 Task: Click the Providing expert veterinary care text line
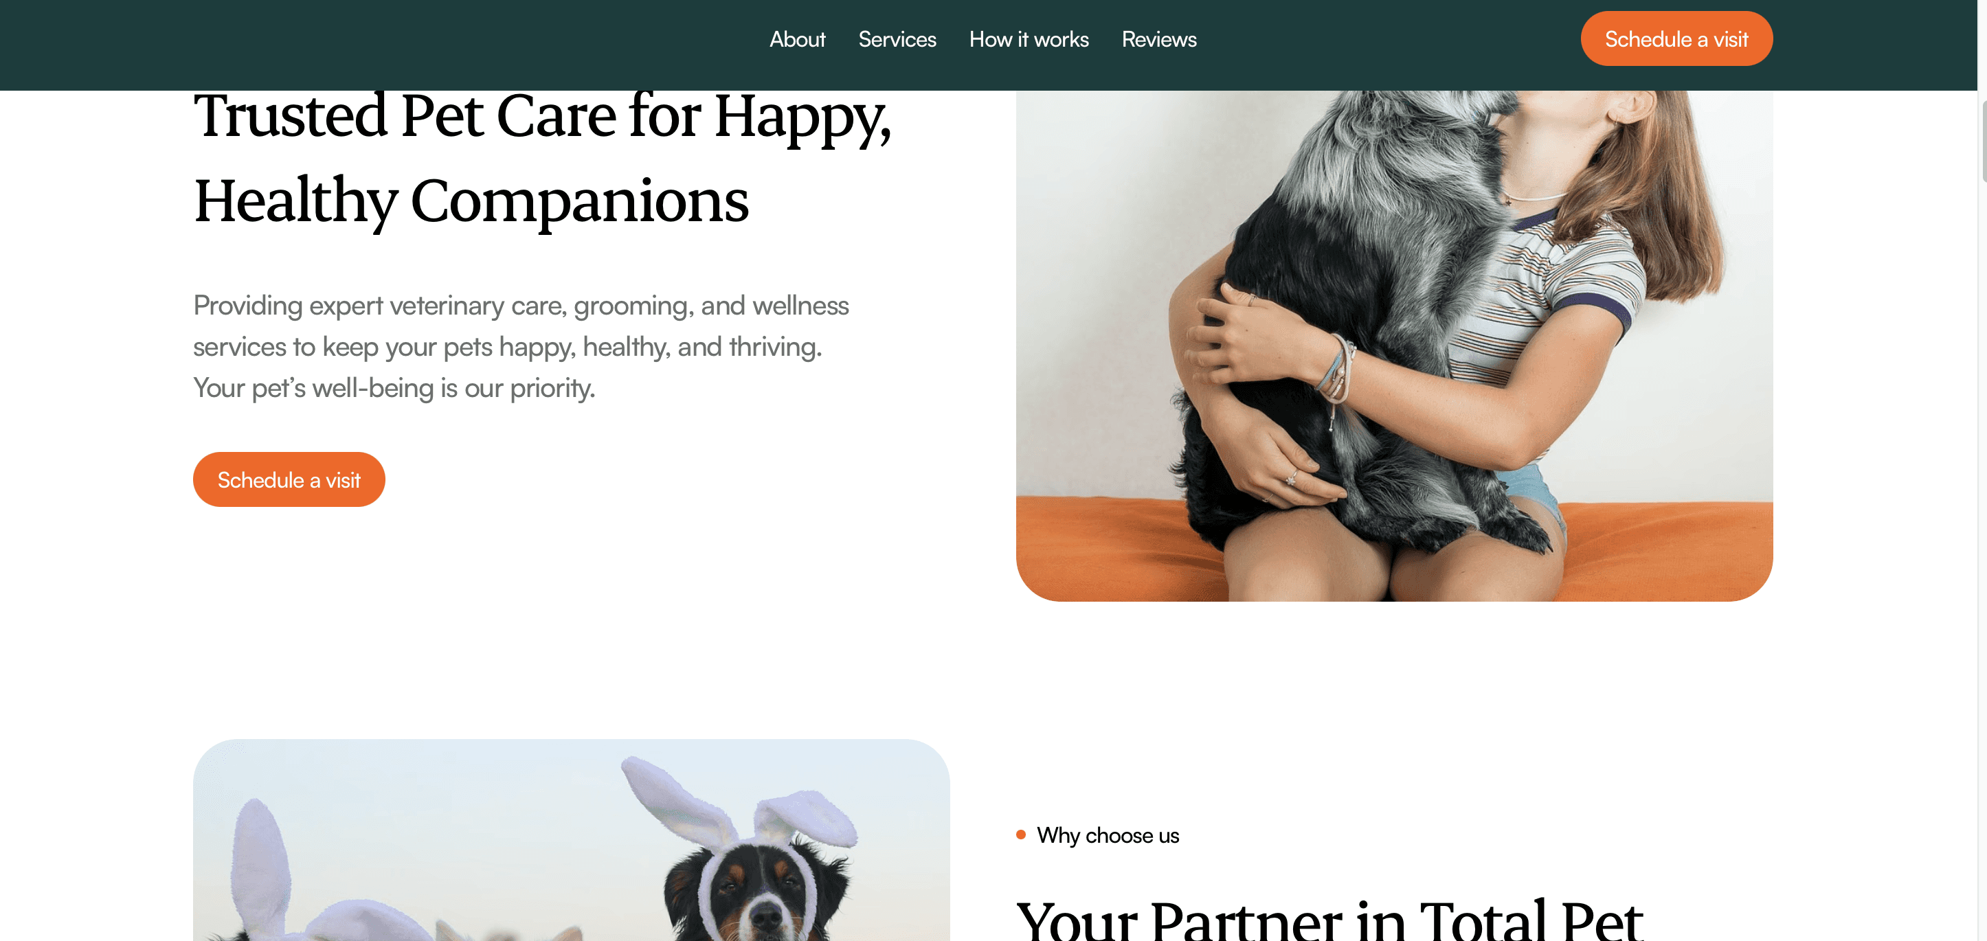click(521, 306)
